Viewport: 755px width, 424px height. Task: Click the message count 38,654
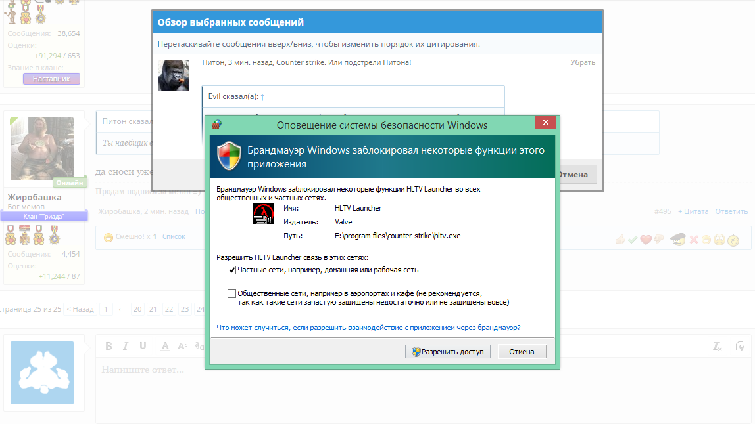pyautogui.click(x=69, y=33)
